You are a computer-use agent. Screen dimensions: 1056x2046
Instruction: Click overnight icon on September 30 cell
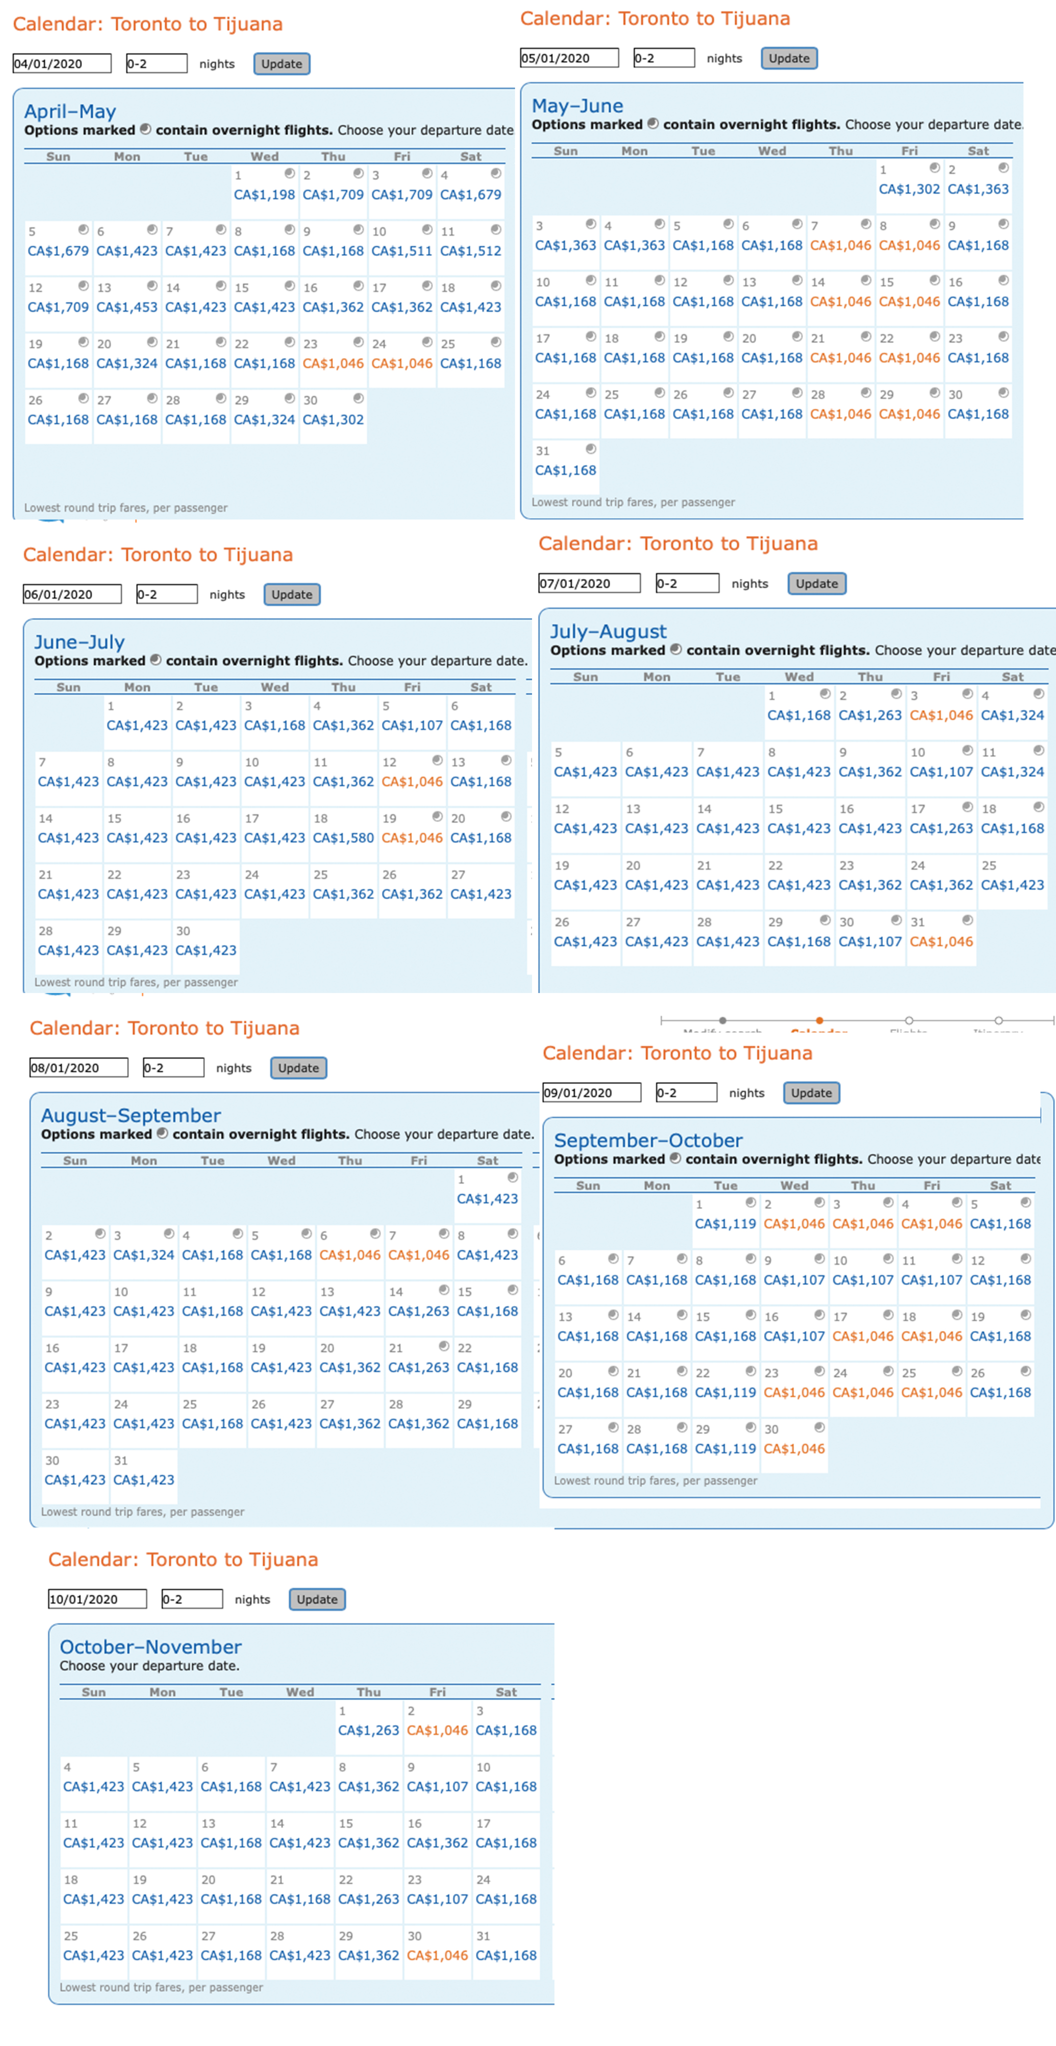coord(818,1427)
